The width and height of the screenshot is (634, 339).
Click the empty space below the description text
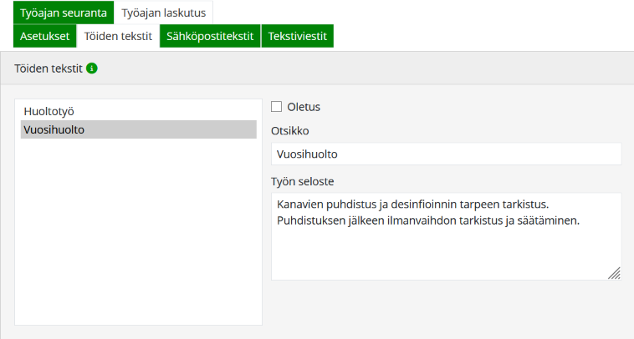(x=435, y=255)
